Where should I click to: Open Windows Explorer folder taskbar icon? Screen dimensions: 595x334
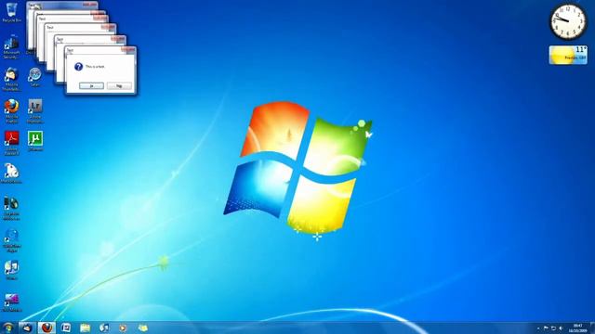tap(85, 328)
